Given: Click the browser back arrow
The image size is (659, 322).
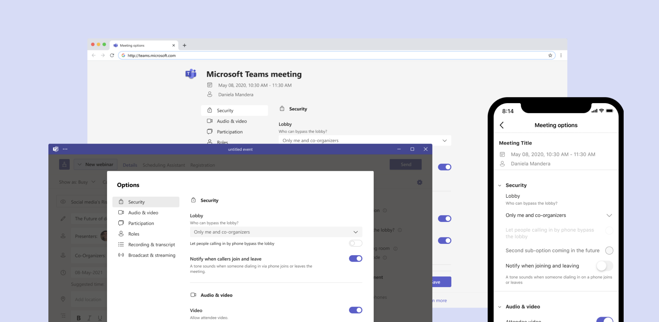Looking at the screenshot, I should [94, 55].
